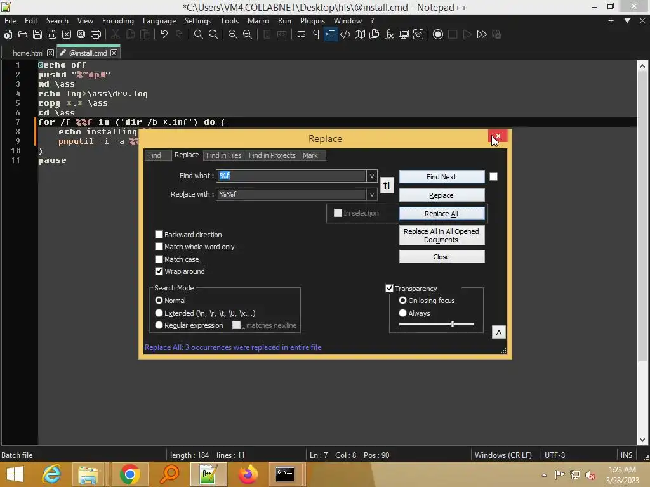650x487 pixels.
Task: Tick the checkbox beside Find Next
Action: [x=493, y=177]
